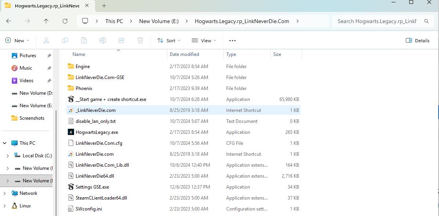Click the Search Hogwarts.Legacy search box

click(x=377, y=21)
